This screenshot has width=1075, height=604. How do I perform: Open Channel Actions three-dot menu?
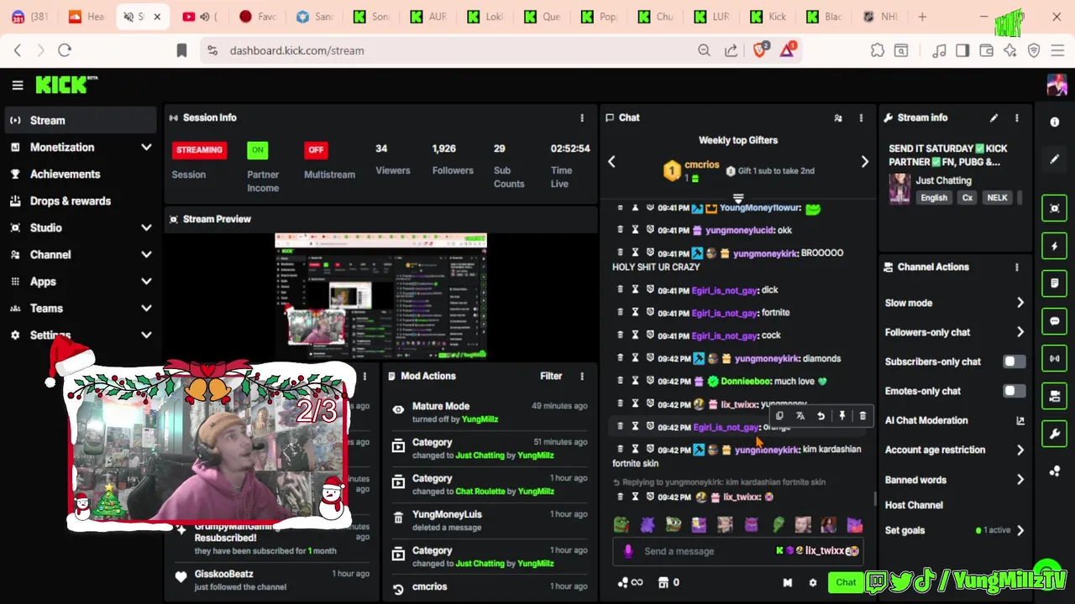1017,267
